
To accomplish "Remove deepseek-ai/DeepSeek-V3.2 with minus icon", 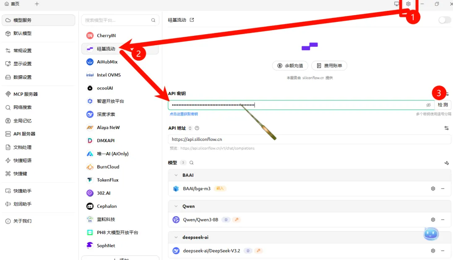I will point(443,251).
